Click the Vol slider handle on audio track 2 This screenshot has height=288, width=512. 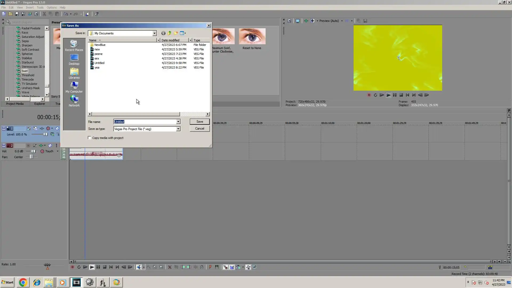(x=33, y=151)
